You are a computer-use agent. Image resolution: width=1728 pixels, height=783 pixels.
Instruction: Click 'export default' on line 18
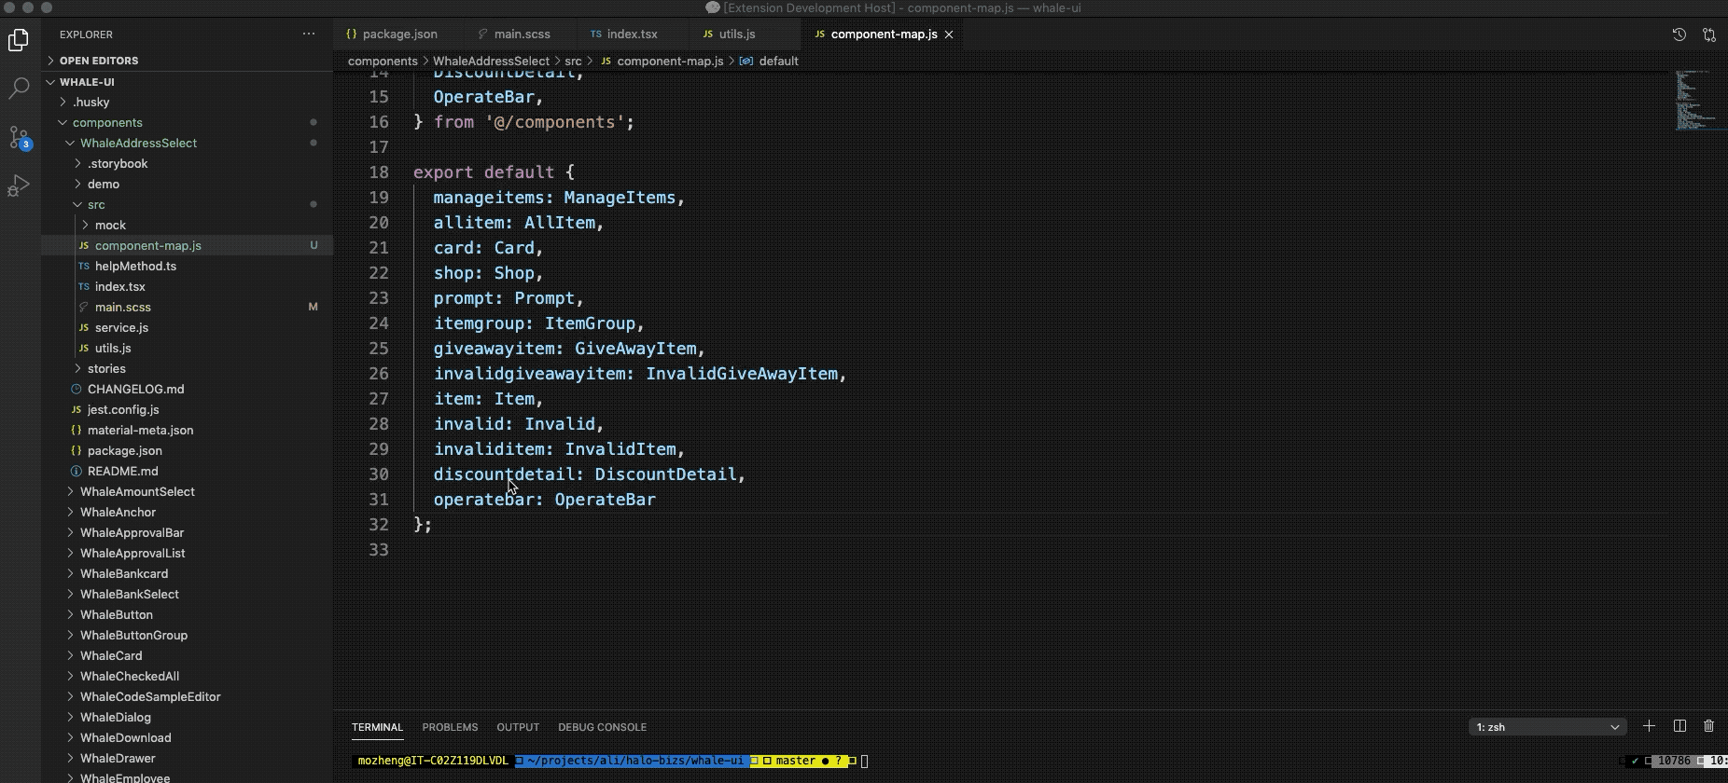click(484, 172)
